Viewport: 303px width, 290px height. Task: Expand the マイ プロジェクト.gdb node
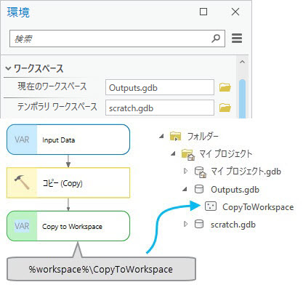click(185, 171)
